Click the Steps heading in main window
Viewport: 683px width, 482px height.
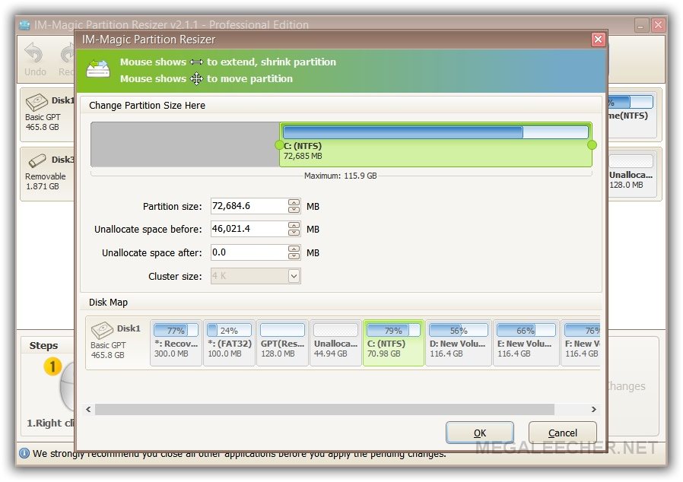pos(43,345)
